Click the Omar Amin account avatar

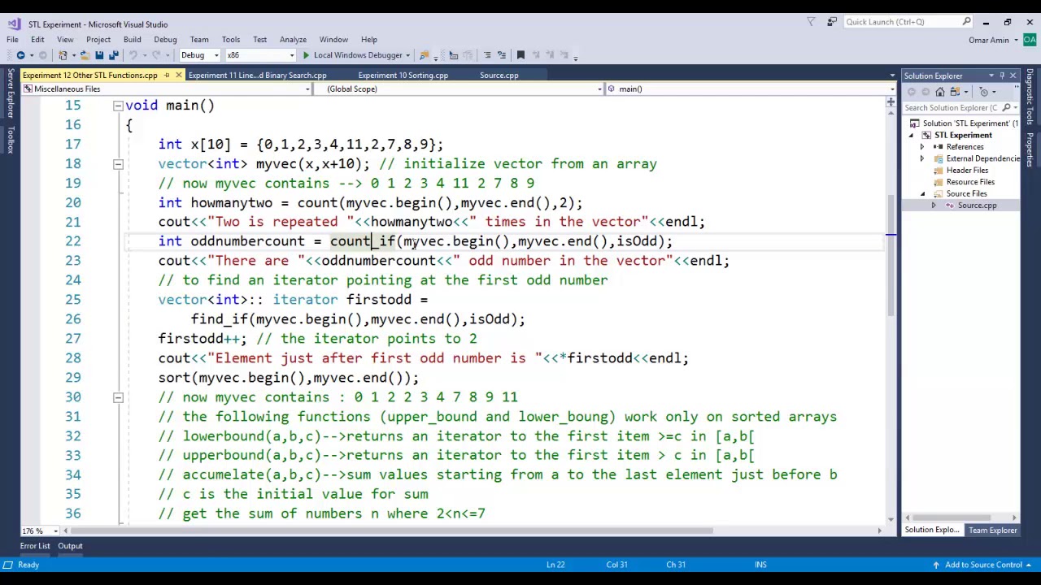pos(1029,40)
